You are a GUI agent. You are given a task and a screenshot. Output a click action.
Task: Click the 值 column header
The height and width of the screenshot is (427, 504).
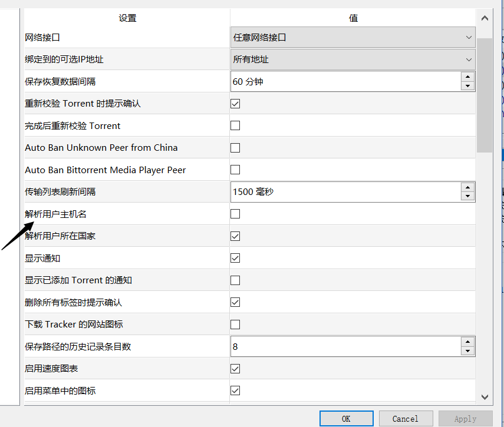(x=353, y=18)
